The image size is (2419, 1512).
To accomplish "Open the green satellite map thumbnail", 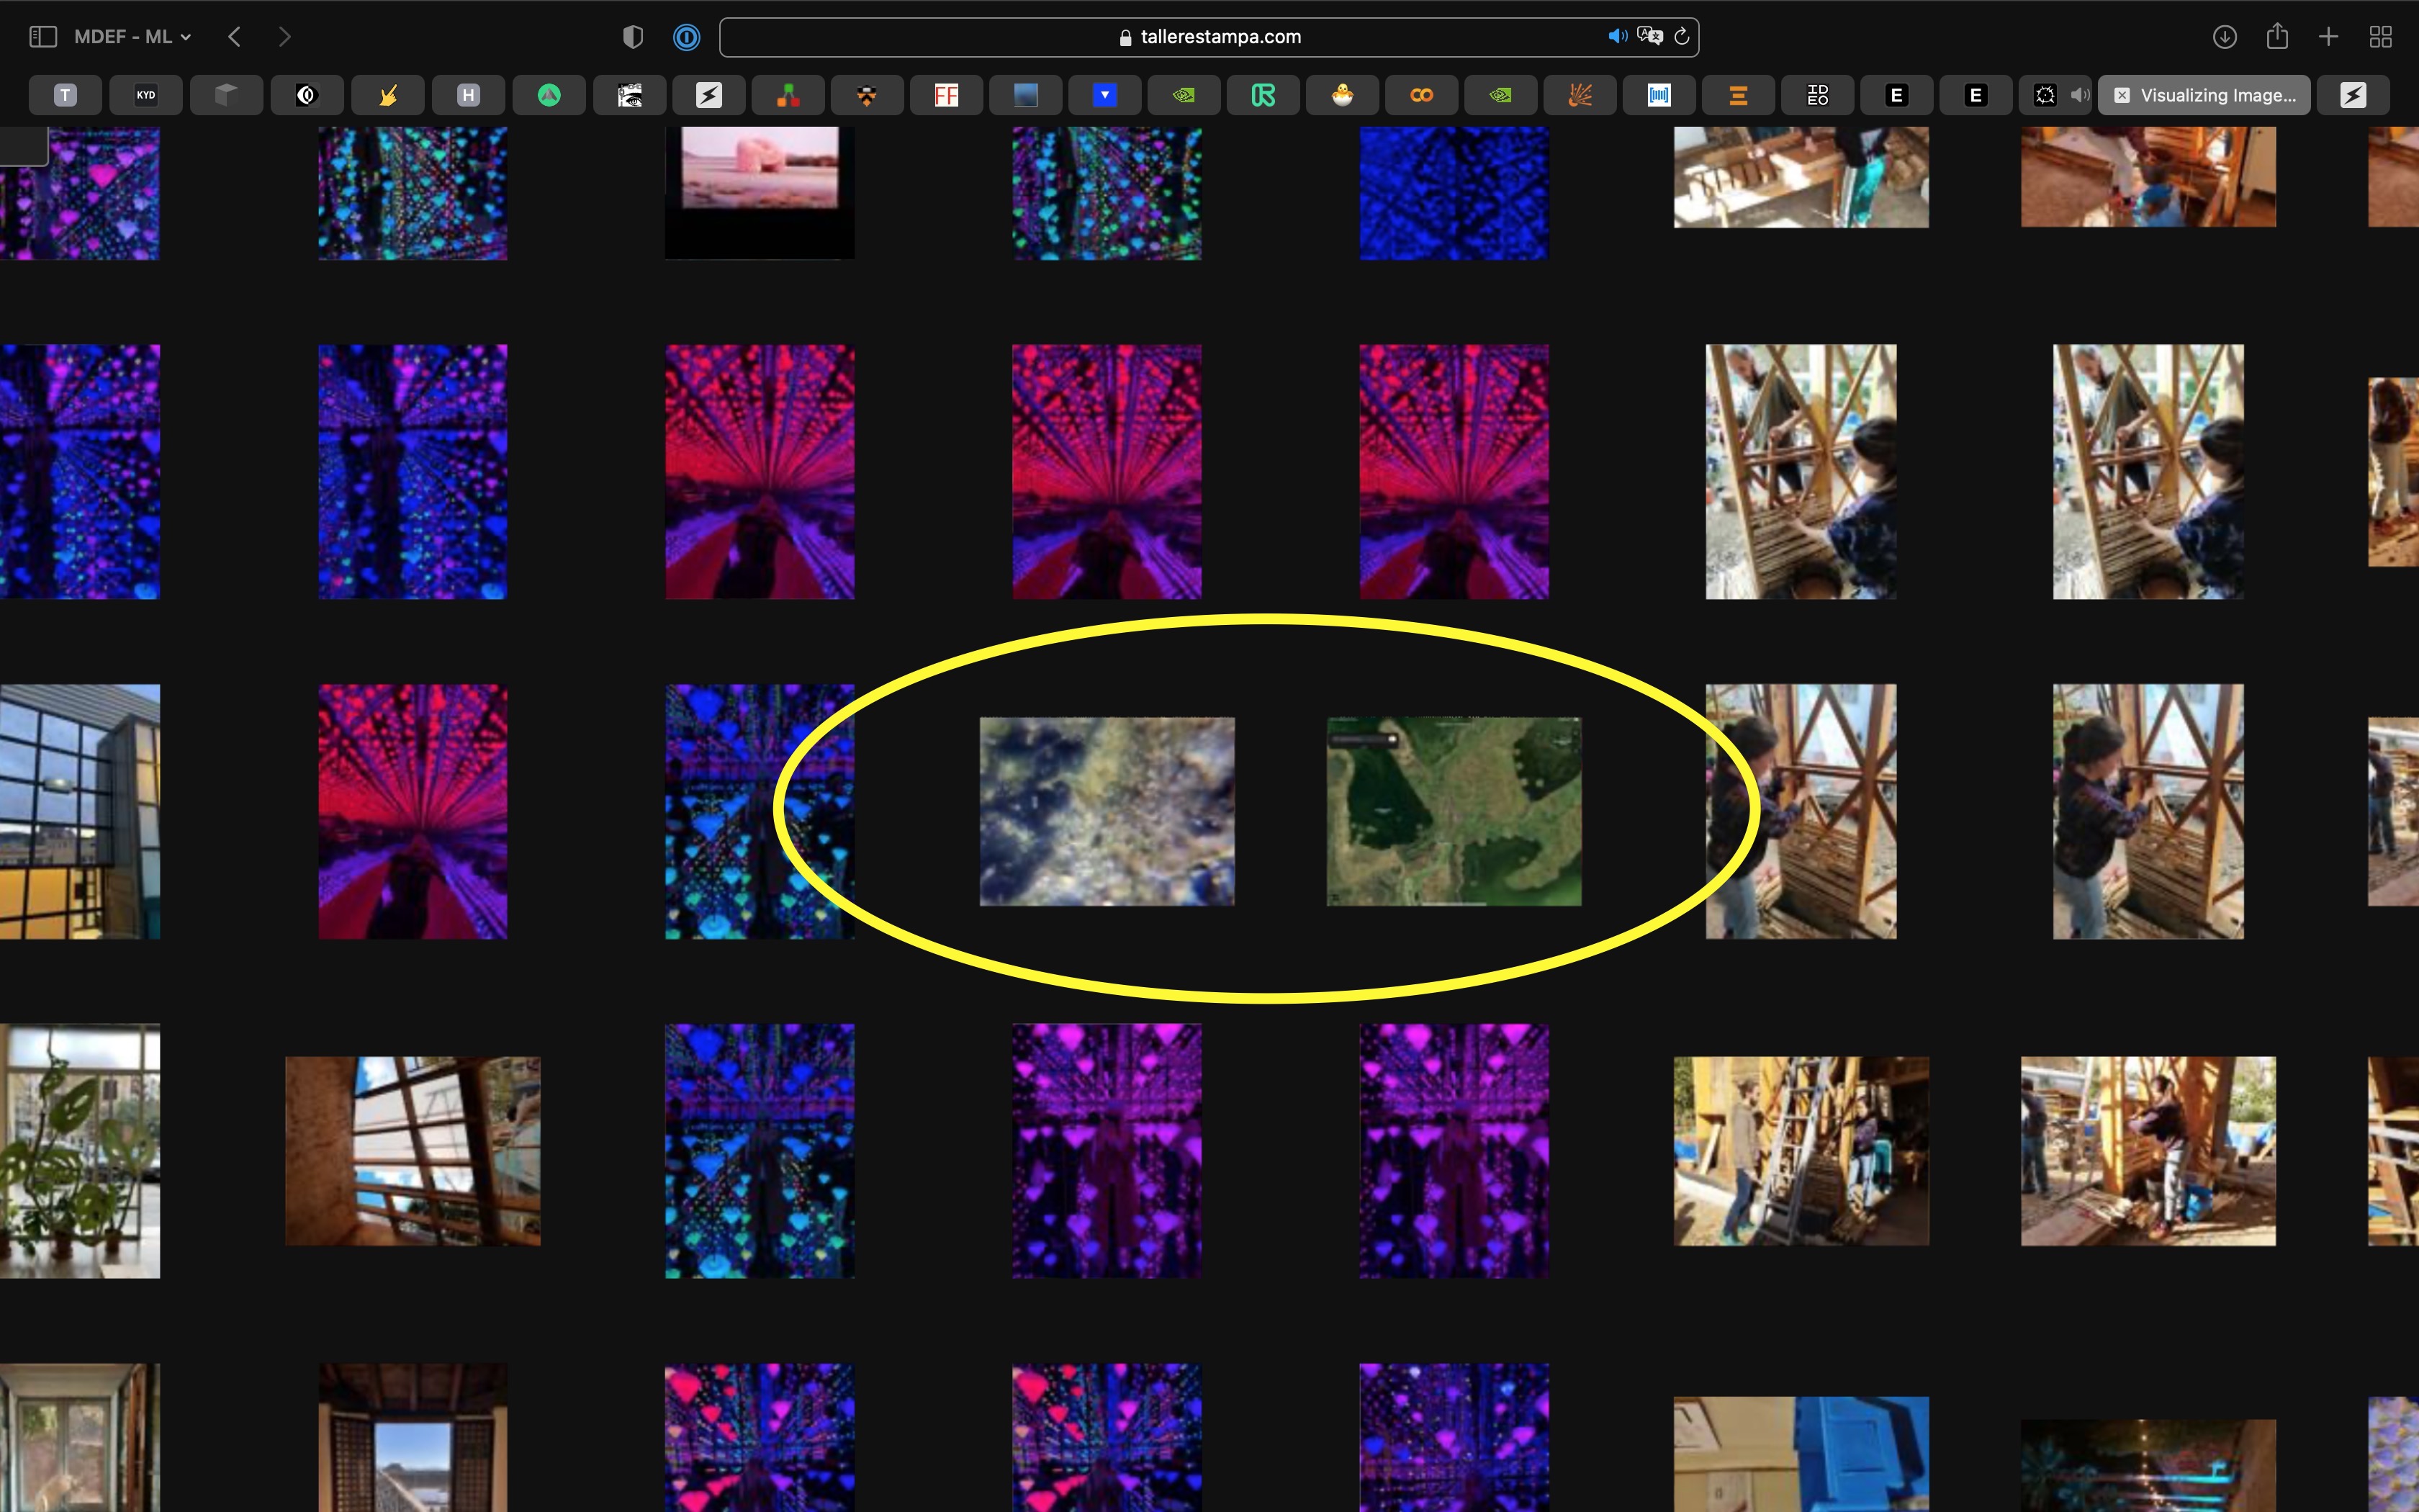I will 1454,811.
